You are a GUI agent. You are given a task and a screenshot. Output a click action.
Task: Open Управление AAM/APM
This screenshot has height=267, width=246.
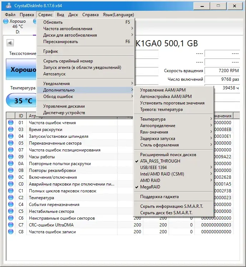(x=173, y=90)
